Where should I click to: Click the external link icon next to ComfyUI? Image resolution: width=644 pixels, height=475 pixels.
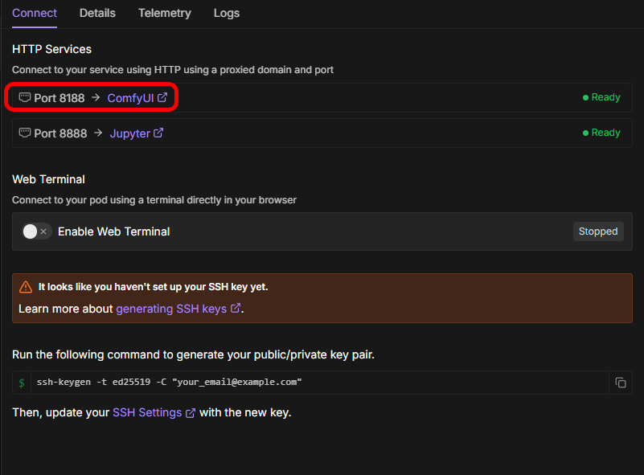click(x=162, y=97)
